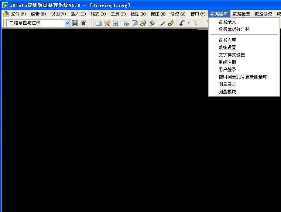281x212 pixels.
Task: Open the 工具(T) menu
Action: [x=118, y=14]
